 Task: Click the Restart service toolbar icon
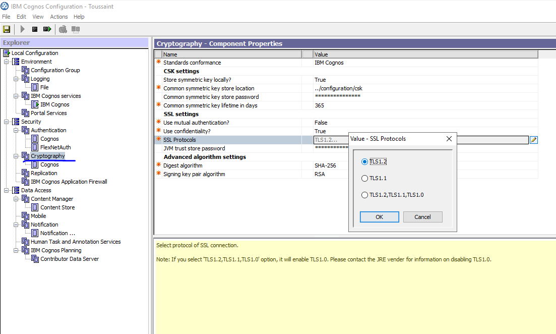(x=46, y=29)
